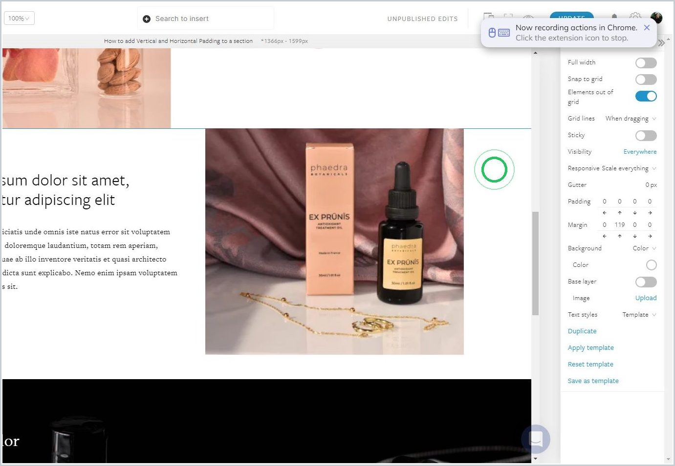This screenshot has height=466, width=675.
Task: Click the left Margin value field
Action: (605, 225)
